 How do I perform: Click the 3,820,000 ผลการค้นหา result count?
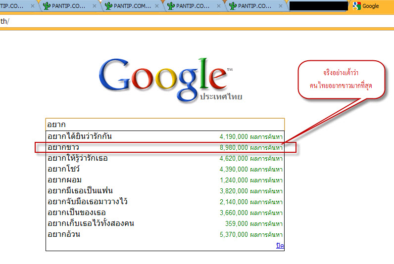pyautogui.click(x=251, y=191)
